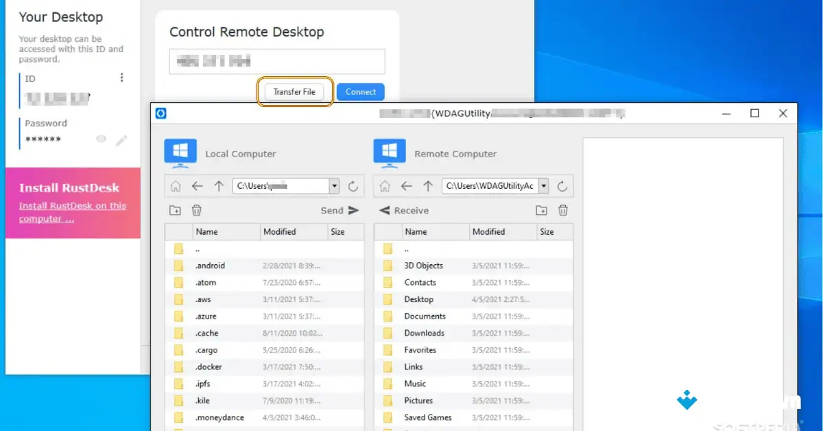The image size is (823, 431).
Task: Select the Desktop folder on Remote Computer
Action: tap(419, 299)
